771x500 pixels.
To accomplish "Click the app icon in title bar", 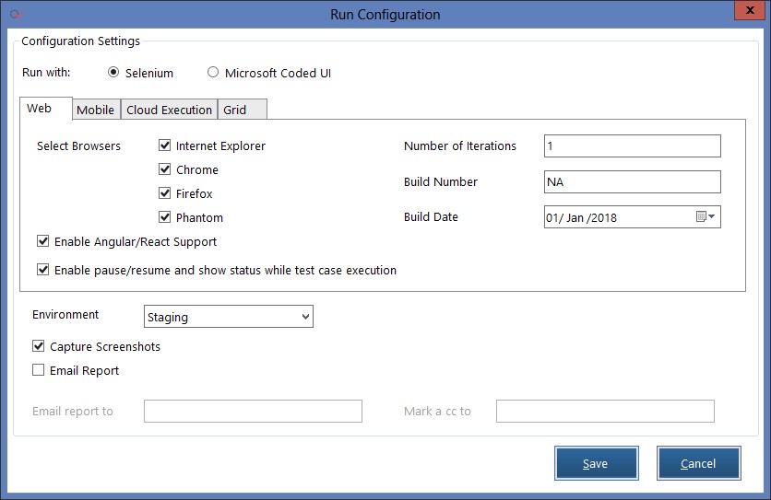I will [12, 14].
